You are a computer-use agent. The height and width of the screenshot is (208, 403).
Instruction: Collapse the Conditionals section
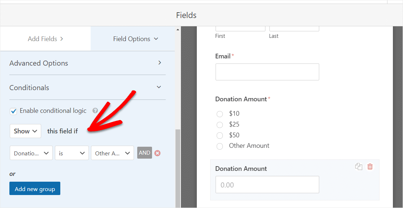(87, 88)
